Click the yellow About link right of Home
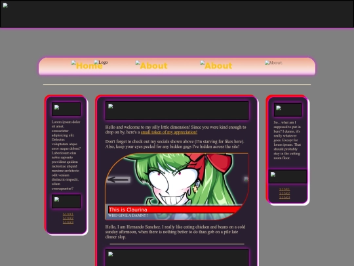 coord(151,66)
